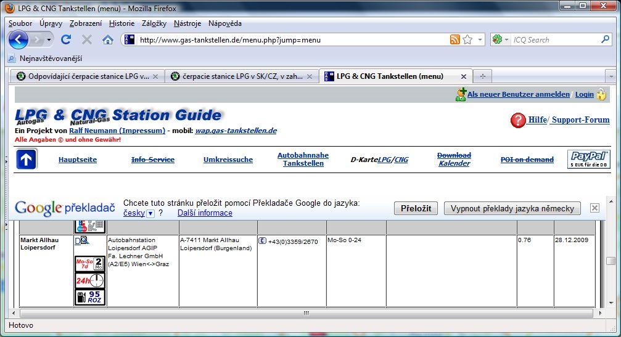Open the Hilfe link
Screen dimensions: 621x337
click(537, 120)
